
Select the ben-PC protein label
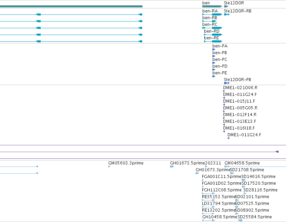(x=220, y=60)
